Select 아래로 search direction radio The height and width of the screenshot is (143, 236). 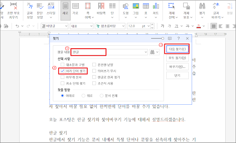[x=62, y=96]
